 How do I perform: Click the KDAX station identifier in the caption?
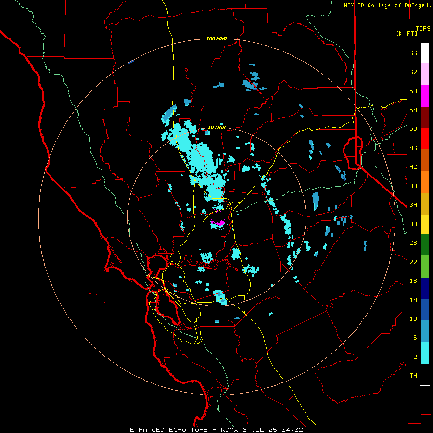pyautogui.click(x=230, y=430)
